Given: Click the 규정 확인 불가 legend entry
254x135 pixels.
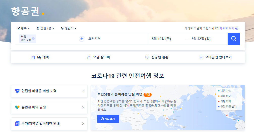Looking at the screenshot, I should 227,107.
